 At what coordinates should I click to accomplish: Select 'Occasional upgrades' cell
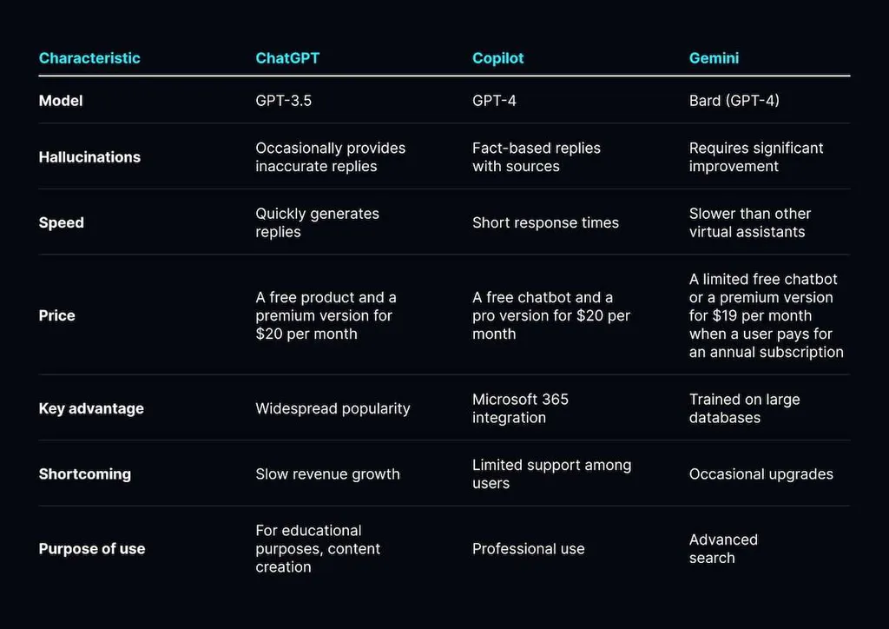(761, 474)
